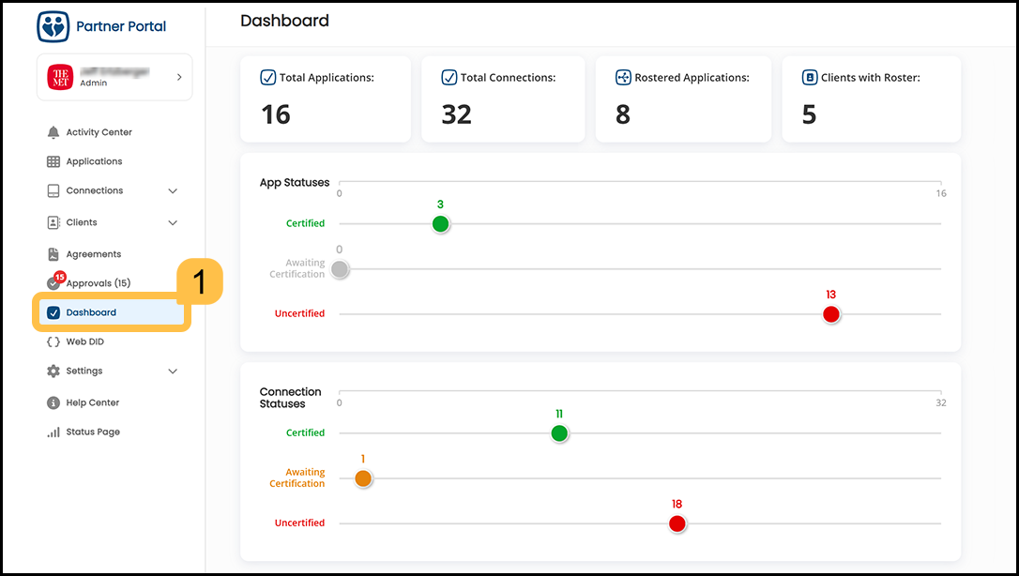
Task: Click the Total Connections value 32
Action: [456, 115]
